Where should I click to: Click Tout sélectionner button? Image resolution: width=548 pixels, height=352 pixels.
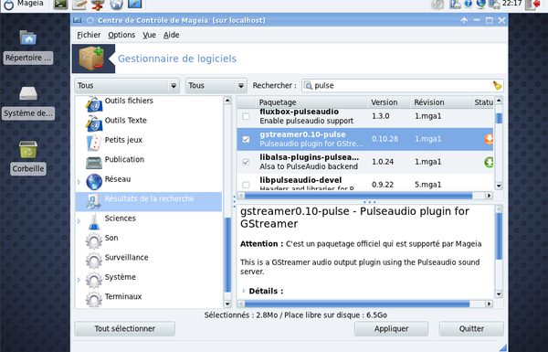pyautogui.click(x=125, y=329)
